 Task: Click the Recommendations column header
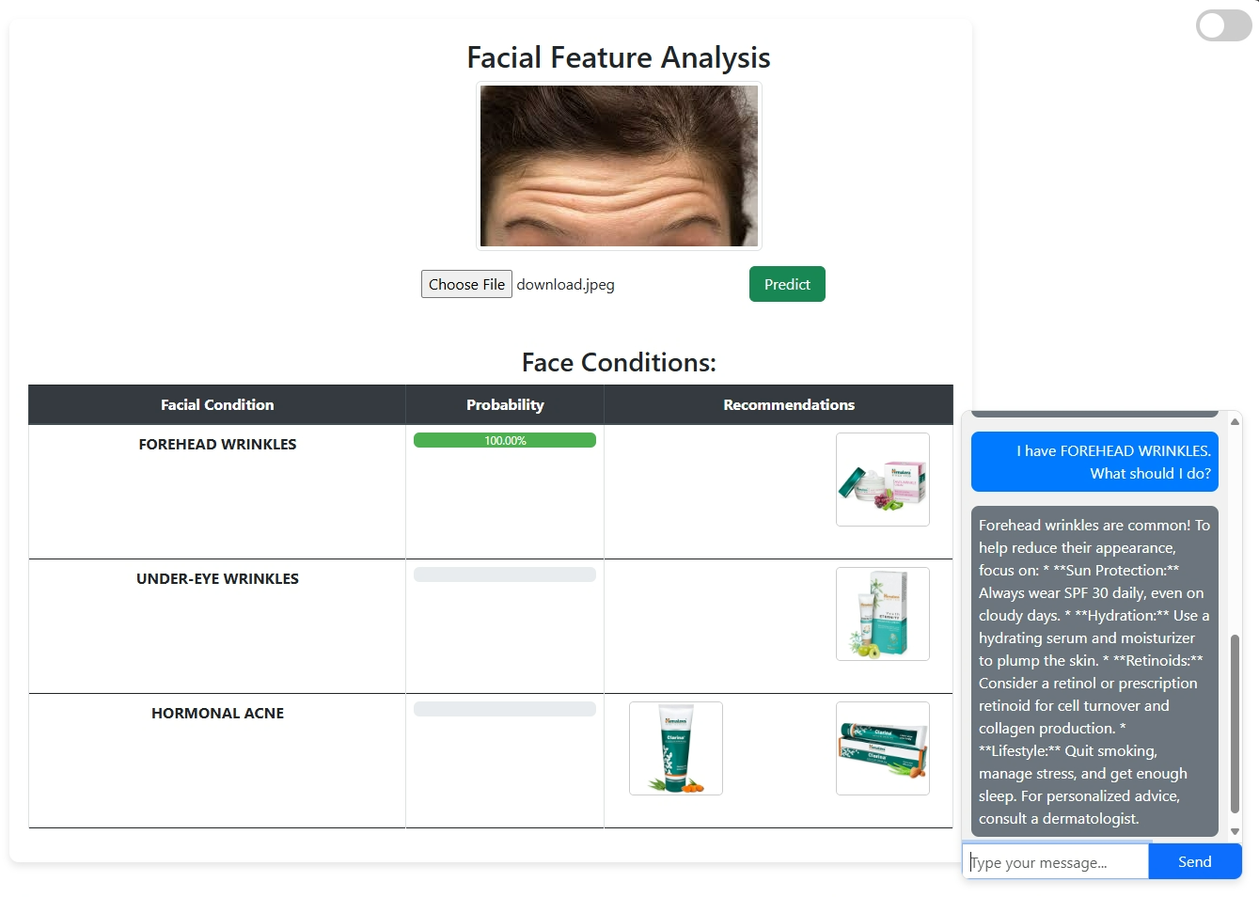(788, 405)
